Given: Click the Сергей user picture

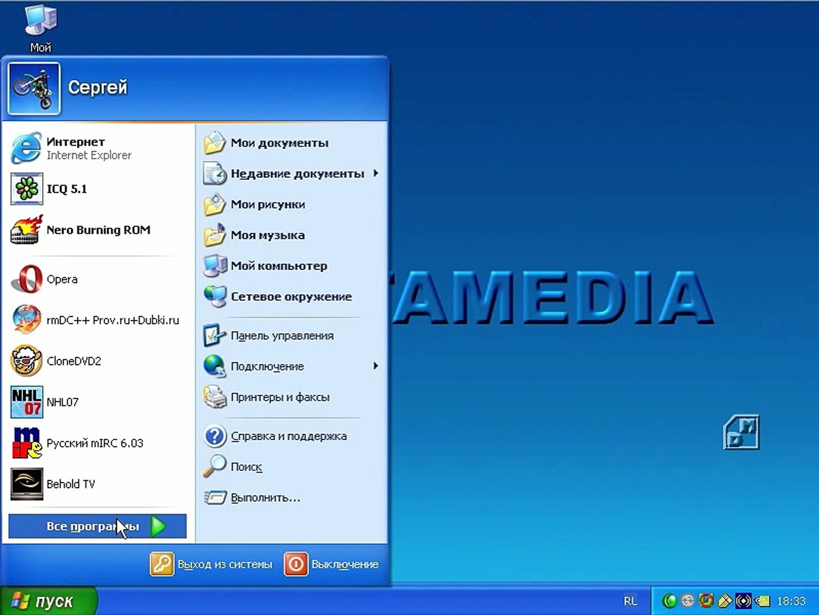Looking at the screenshot, I should coord(34,88).
